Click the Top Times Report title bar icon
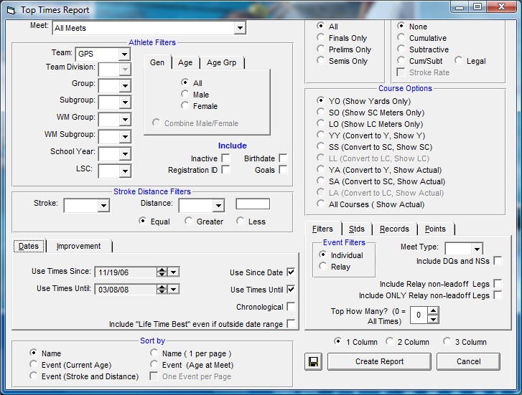 (x=11, y=9)
